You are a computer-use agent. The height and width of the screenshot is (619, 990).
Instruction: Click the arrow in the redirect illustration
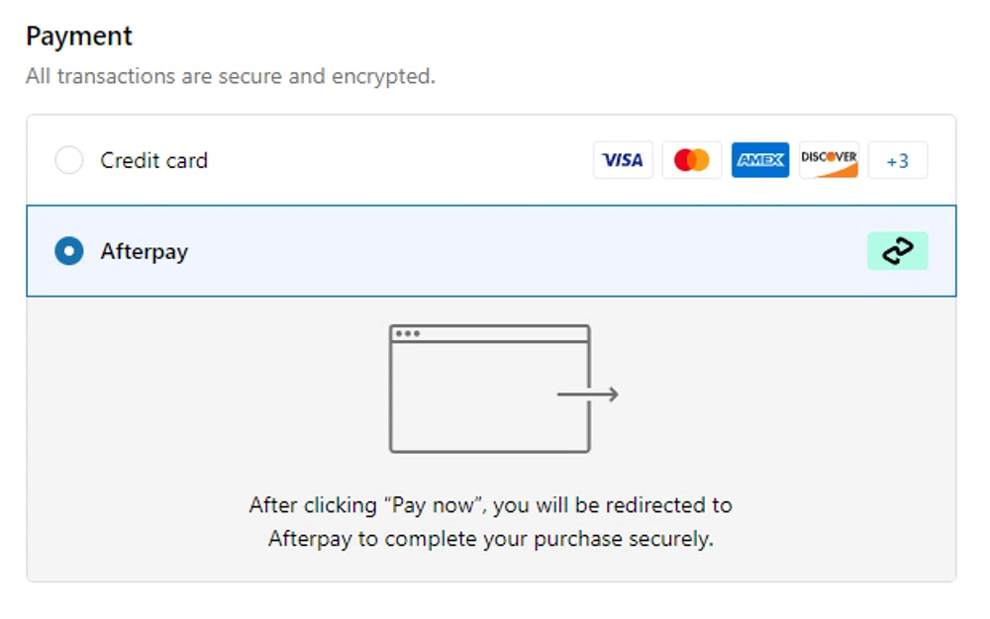click(588, 395)
